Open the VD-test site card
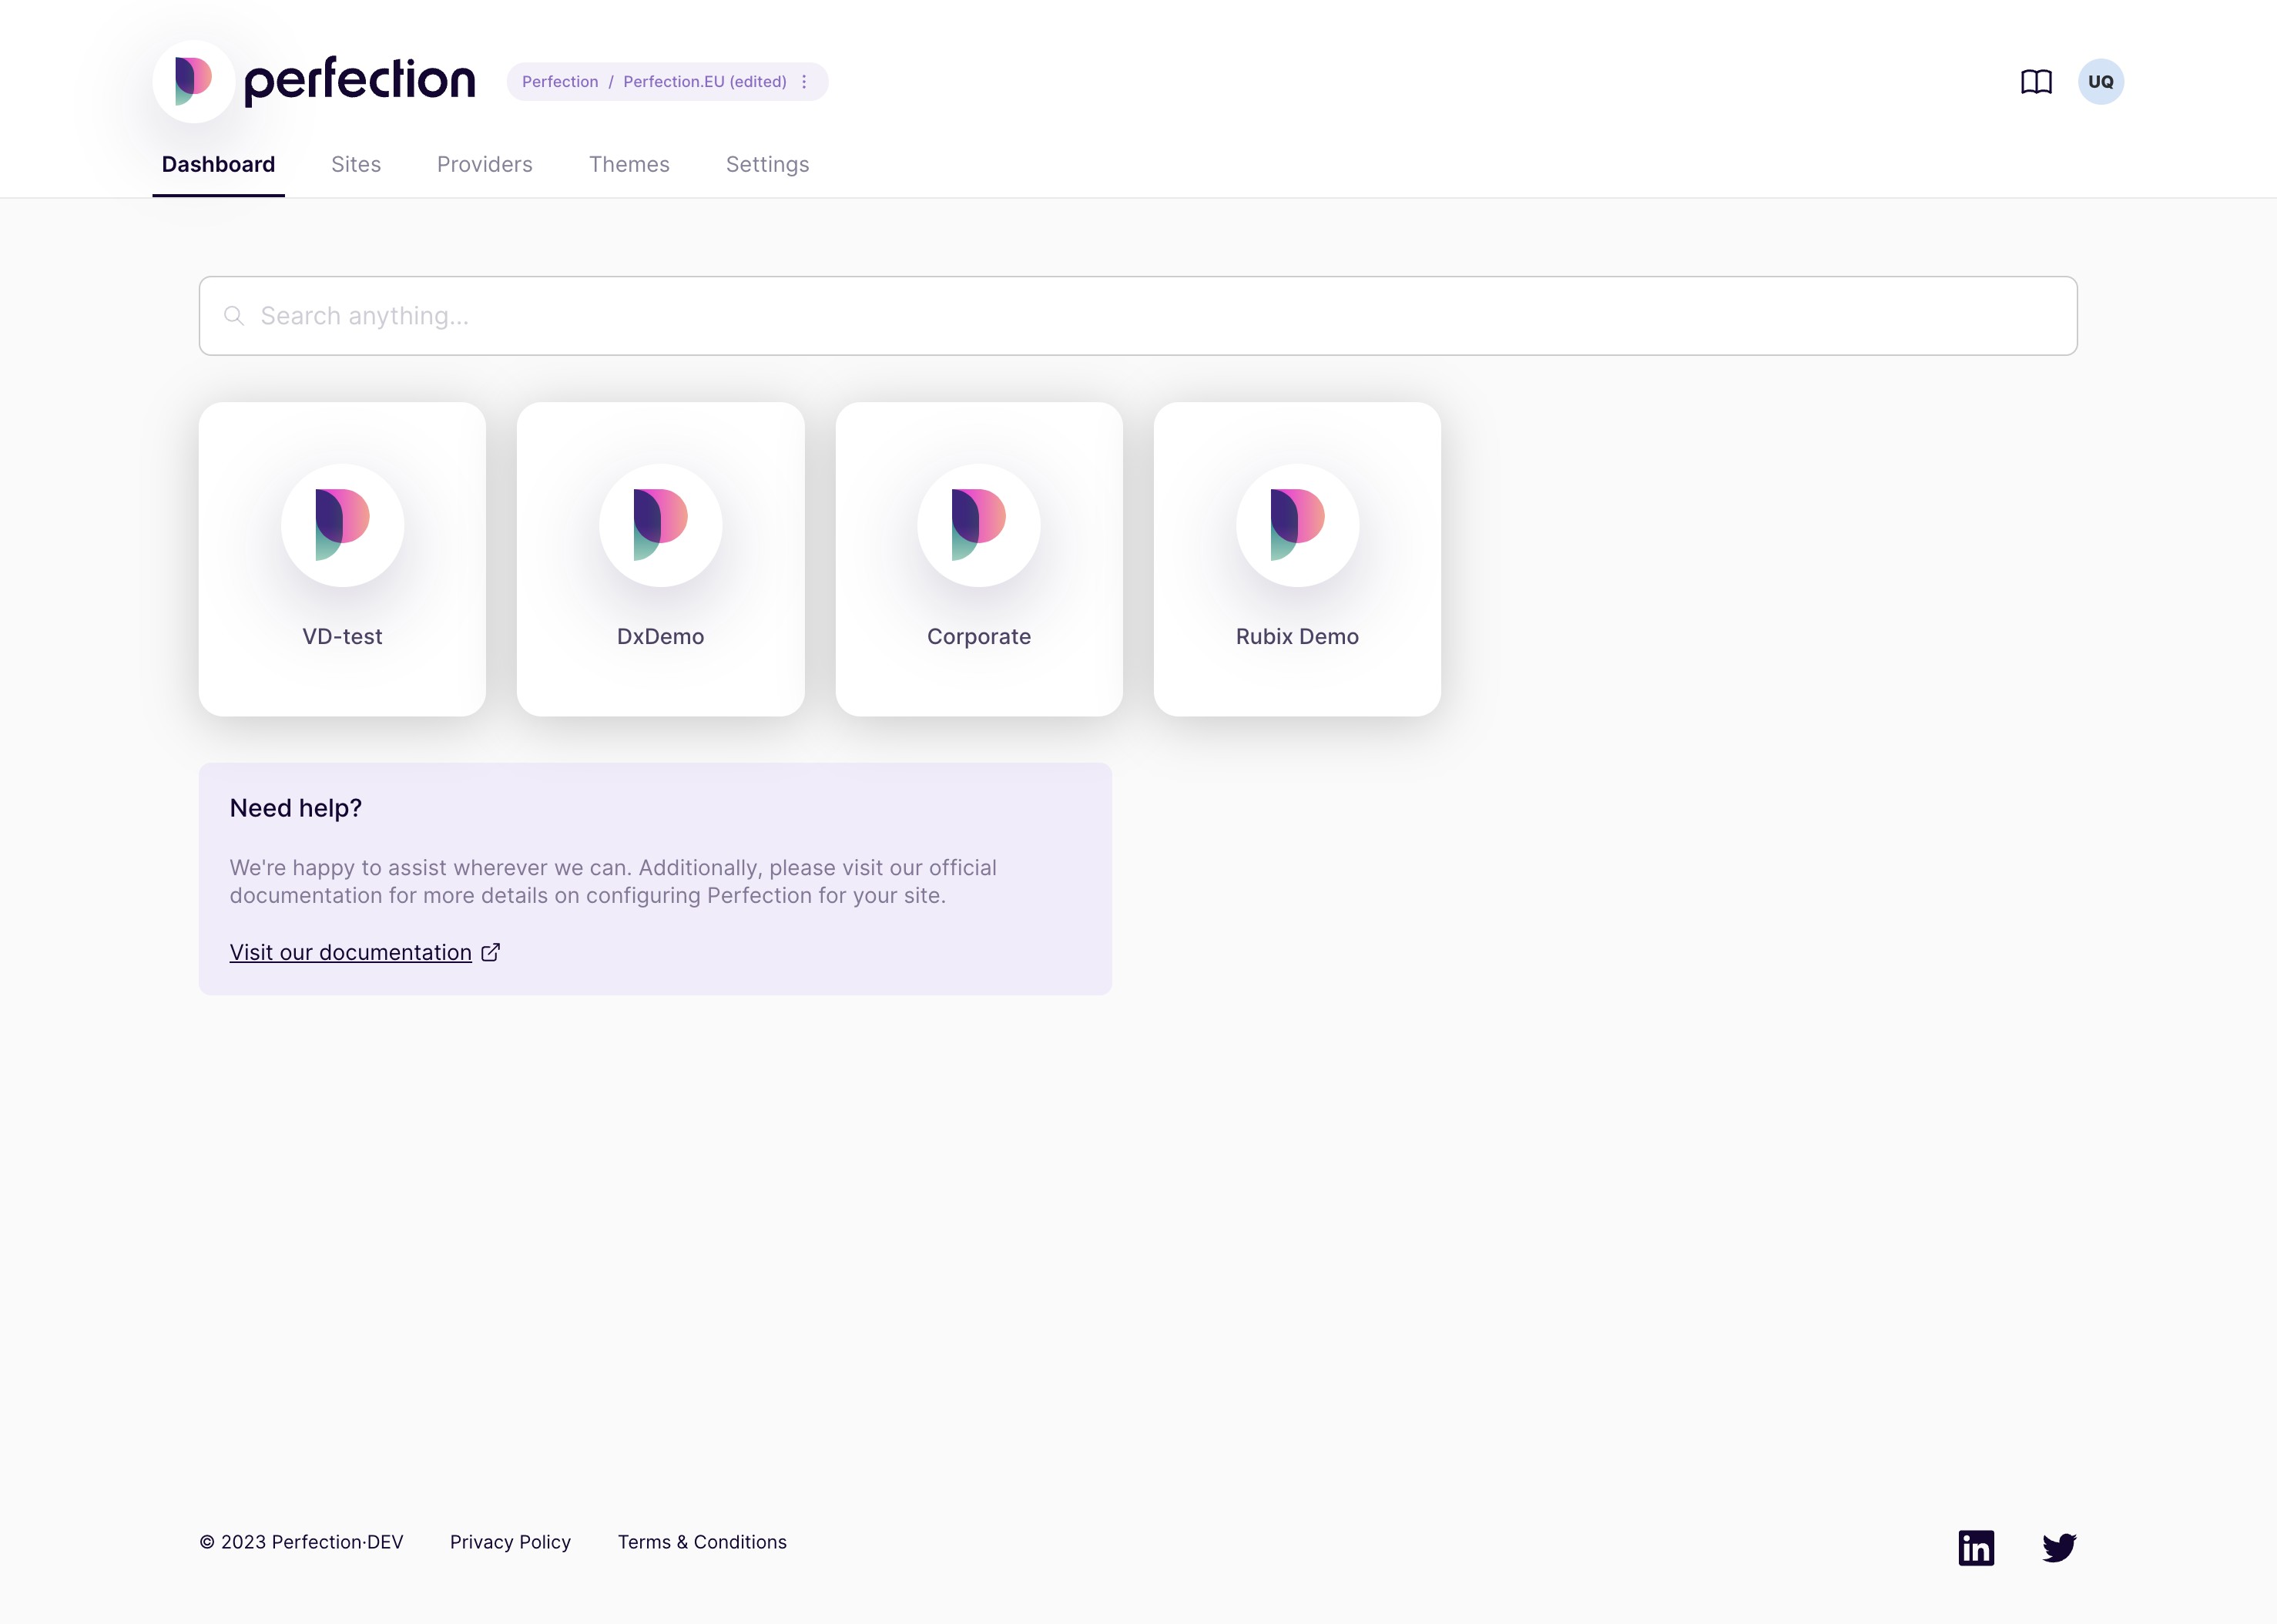Screen dimensions: 2277x1624 [342, 558]
